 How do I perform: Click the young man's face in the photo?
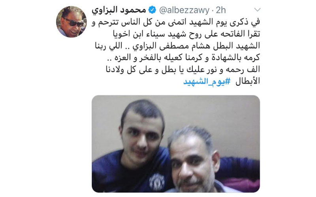[141, 136]
